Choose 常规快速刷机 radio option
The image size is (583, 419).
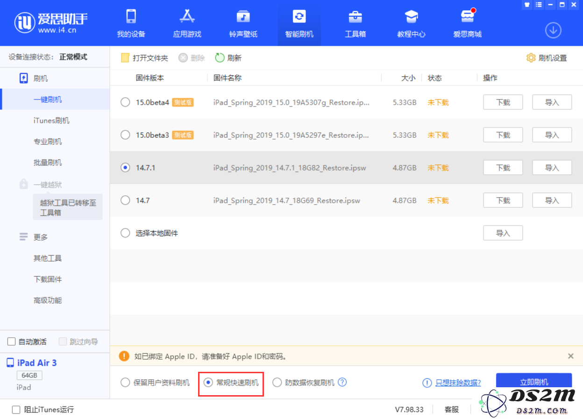point(208,383)
